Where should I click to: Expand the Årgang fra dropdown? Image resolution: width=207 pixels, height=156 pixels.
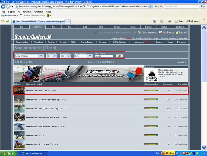point(50,56)
